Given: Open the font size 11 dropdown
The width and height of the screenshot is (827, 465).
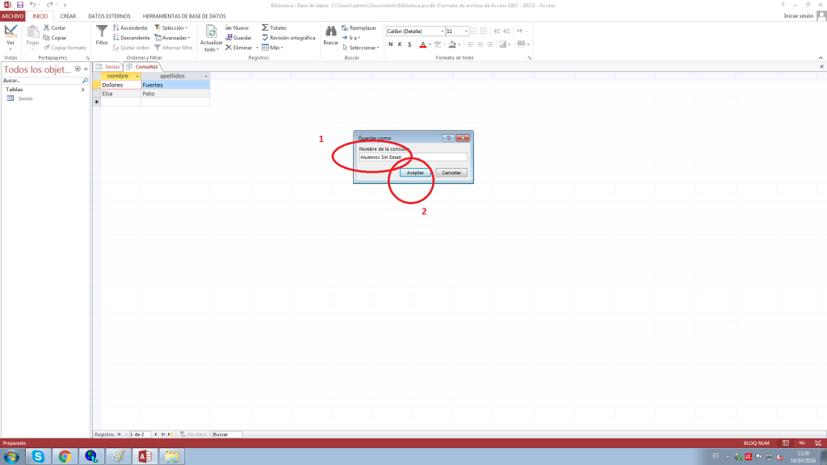Looking at the screenshot, I should tap(465, 31).
